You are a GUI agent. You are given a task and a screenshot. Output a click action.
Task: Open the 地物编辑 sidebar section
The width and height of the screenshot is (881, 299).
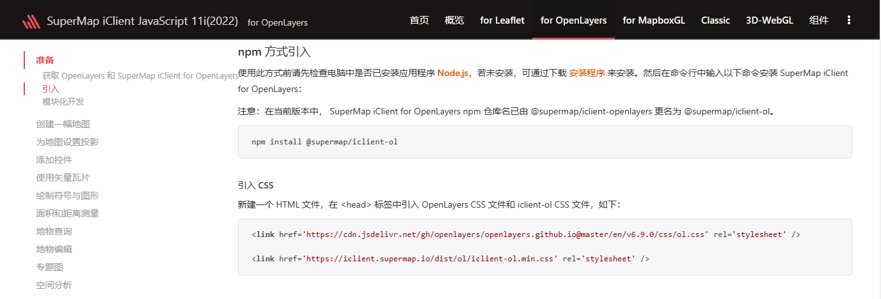pos(54,249)
